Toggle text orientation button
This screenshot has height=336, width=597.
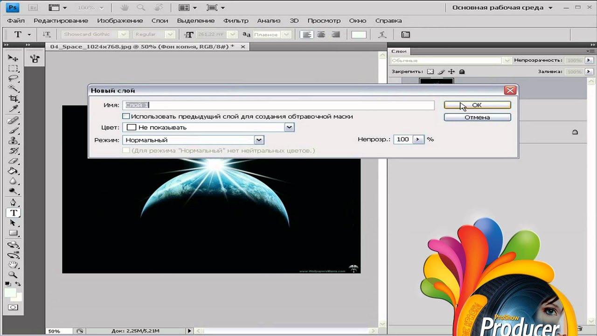(x=47, y=35)
